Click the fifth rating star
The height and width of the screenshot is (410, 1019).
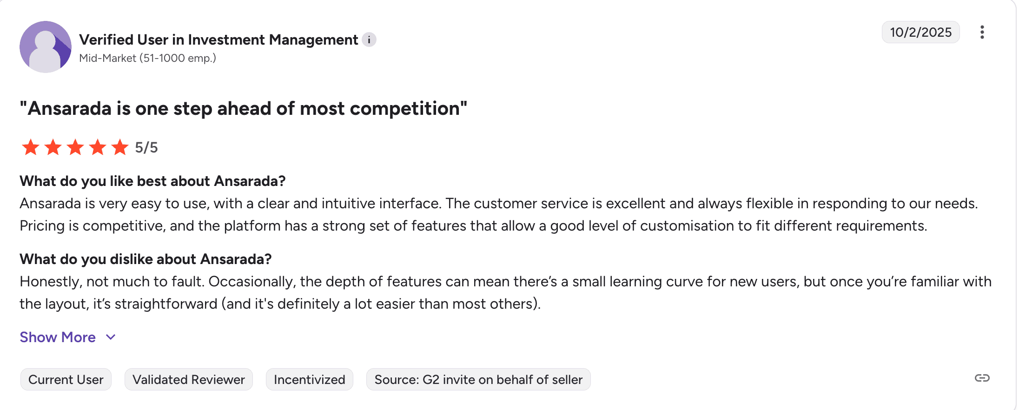pos(120,147)
